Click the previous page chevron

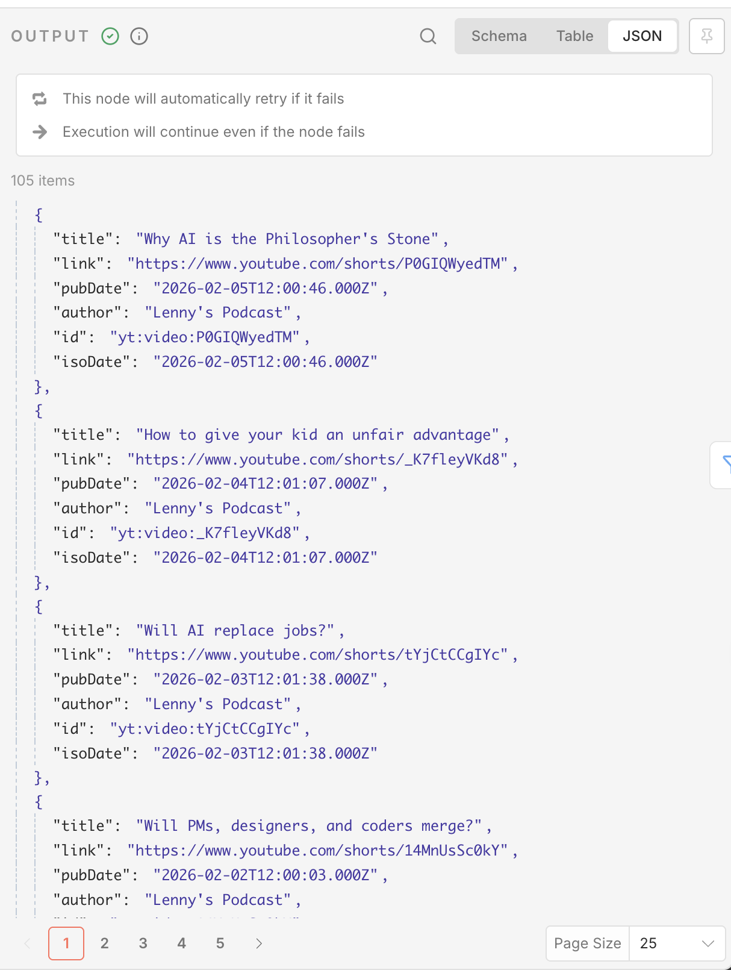[x=27, y=943]
